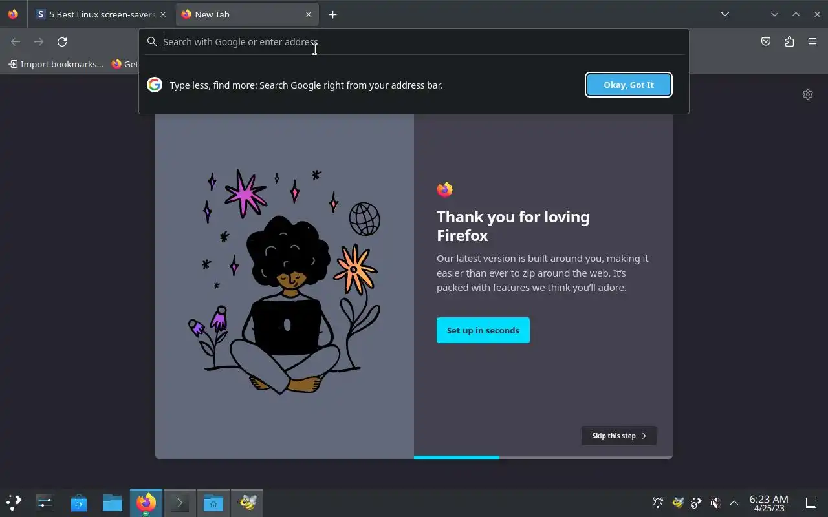Open the Konsole terminal from taskbar

(179, 502)
